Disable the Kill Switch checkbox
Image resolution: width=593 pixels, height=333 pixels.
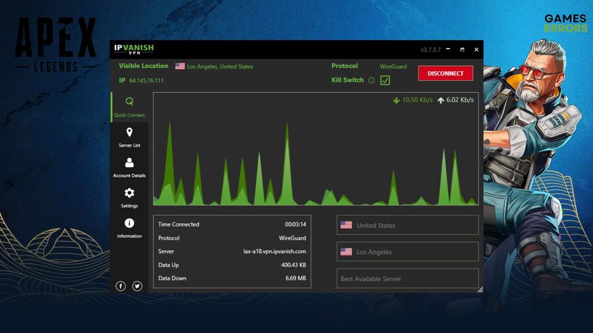click(385, 80)
